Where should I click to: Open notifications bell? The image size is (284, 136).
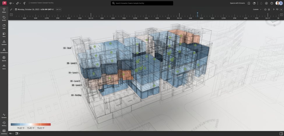261,3
